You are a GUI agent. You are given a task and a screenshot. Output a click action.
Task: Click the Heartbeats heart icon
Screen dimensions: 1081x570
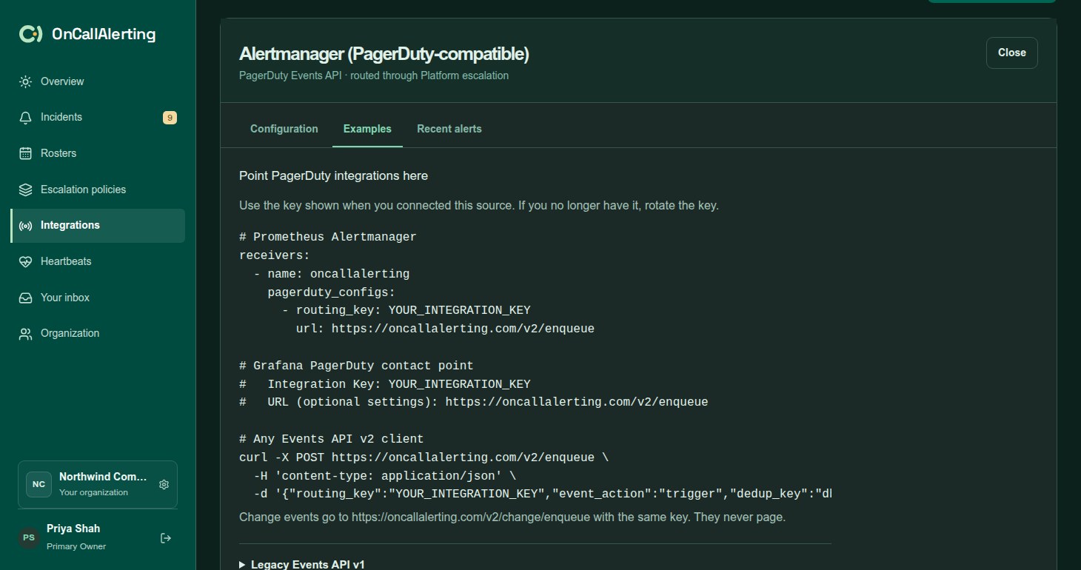point(25,261)
